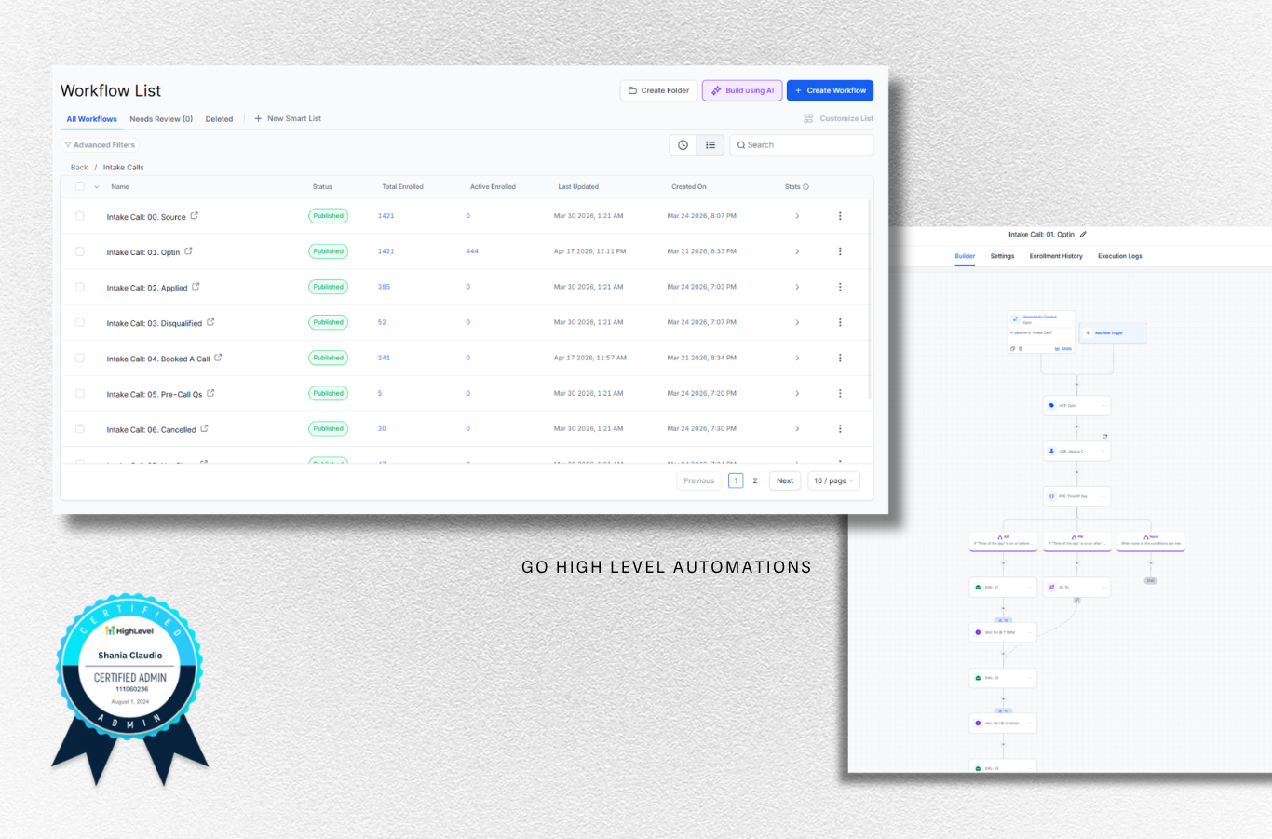Select checkbox for Intake Call: 02. Applied
This screenshot has width=1272, height=839.
[80, 287]
